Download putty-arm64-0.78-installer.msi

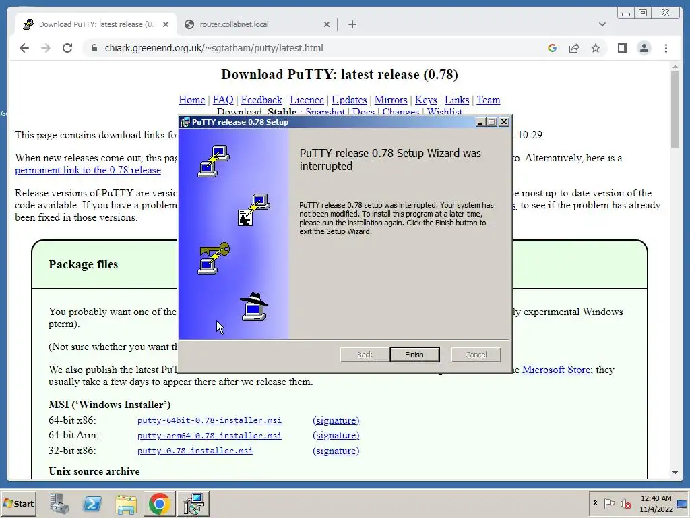point(210,436)
